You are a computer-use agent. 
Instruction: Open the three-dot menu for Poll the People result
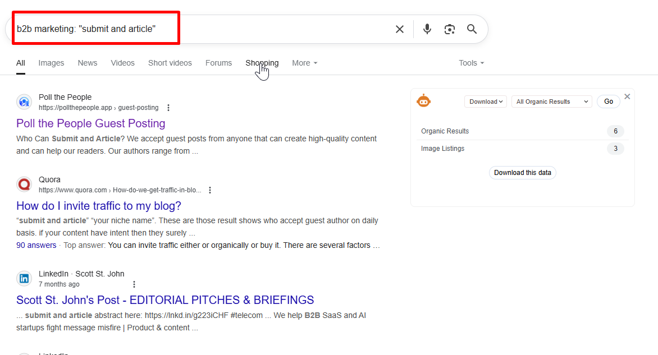[x=168, y=108]
